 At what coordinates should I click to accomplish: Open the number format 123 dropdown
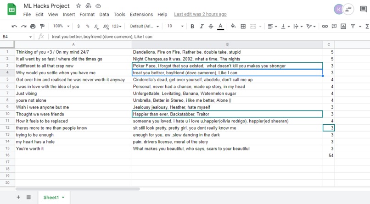(117, 27)
